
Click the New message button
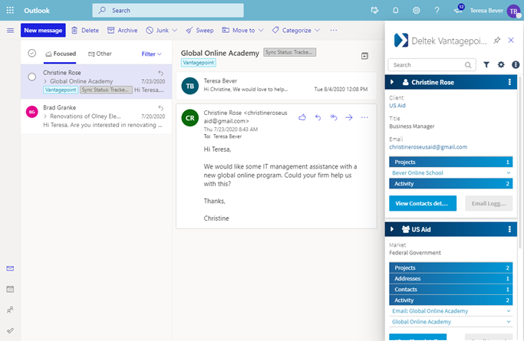[43, 30]
